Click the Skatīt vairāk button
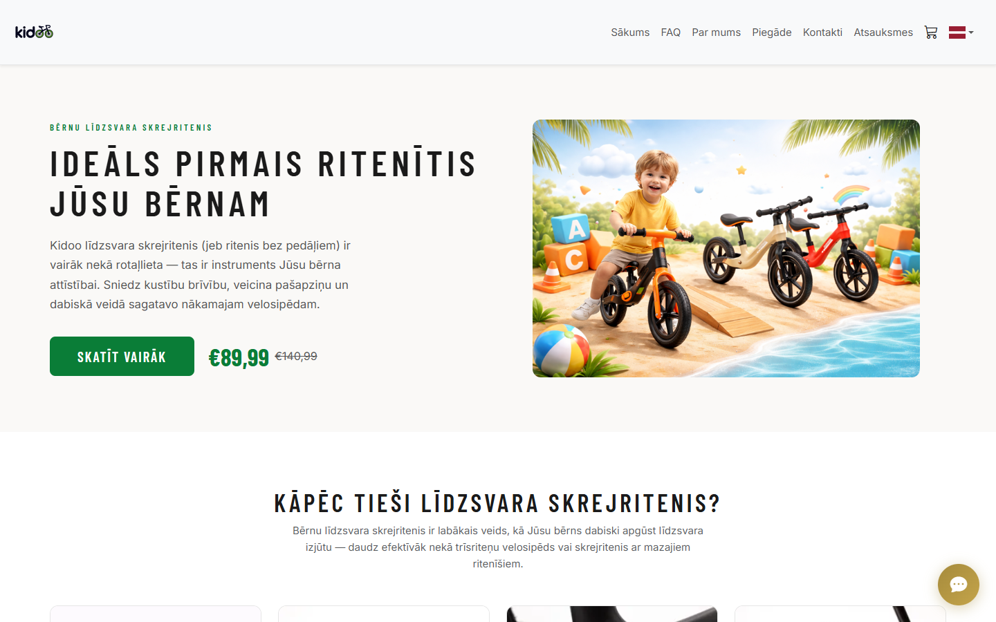The width and height of the screenshot is (996, 622). pyautogui.click(x=122, y=357)
